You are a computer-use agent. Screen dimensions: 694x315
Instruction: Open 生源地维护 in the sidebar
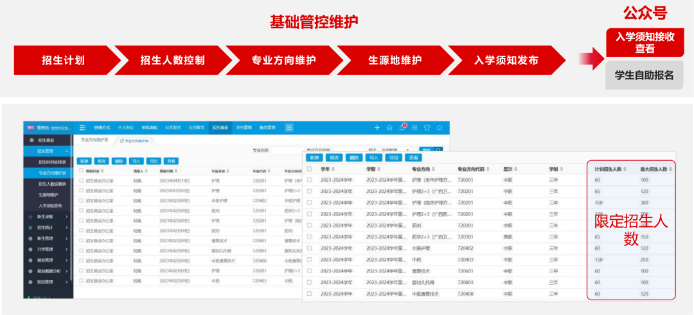click(48, 195)
